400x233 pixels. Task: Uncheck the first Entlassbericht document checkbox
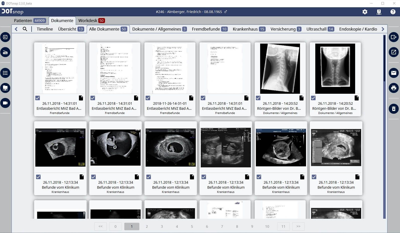tap(38, 98)
